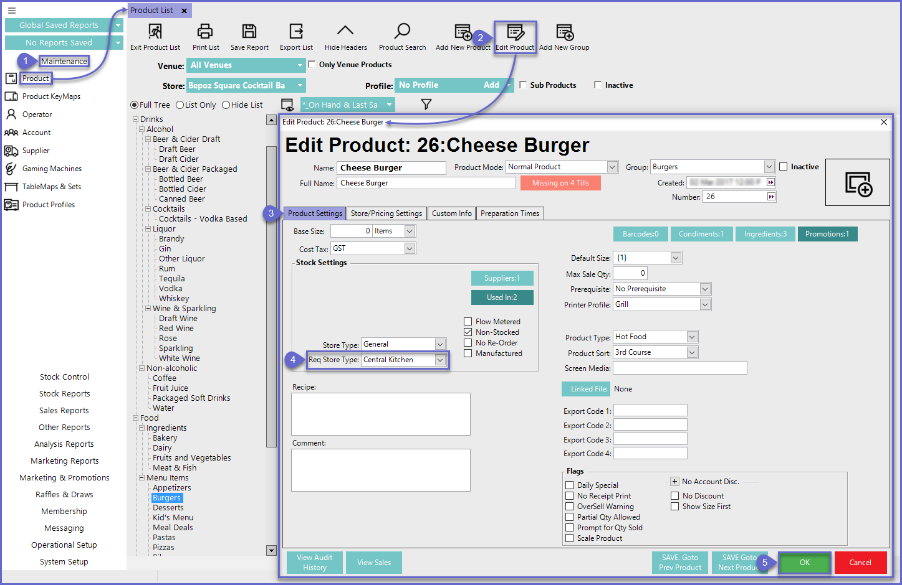Click the Add New Product icon
The image size is (902, 585).
[x=463, y=32]
